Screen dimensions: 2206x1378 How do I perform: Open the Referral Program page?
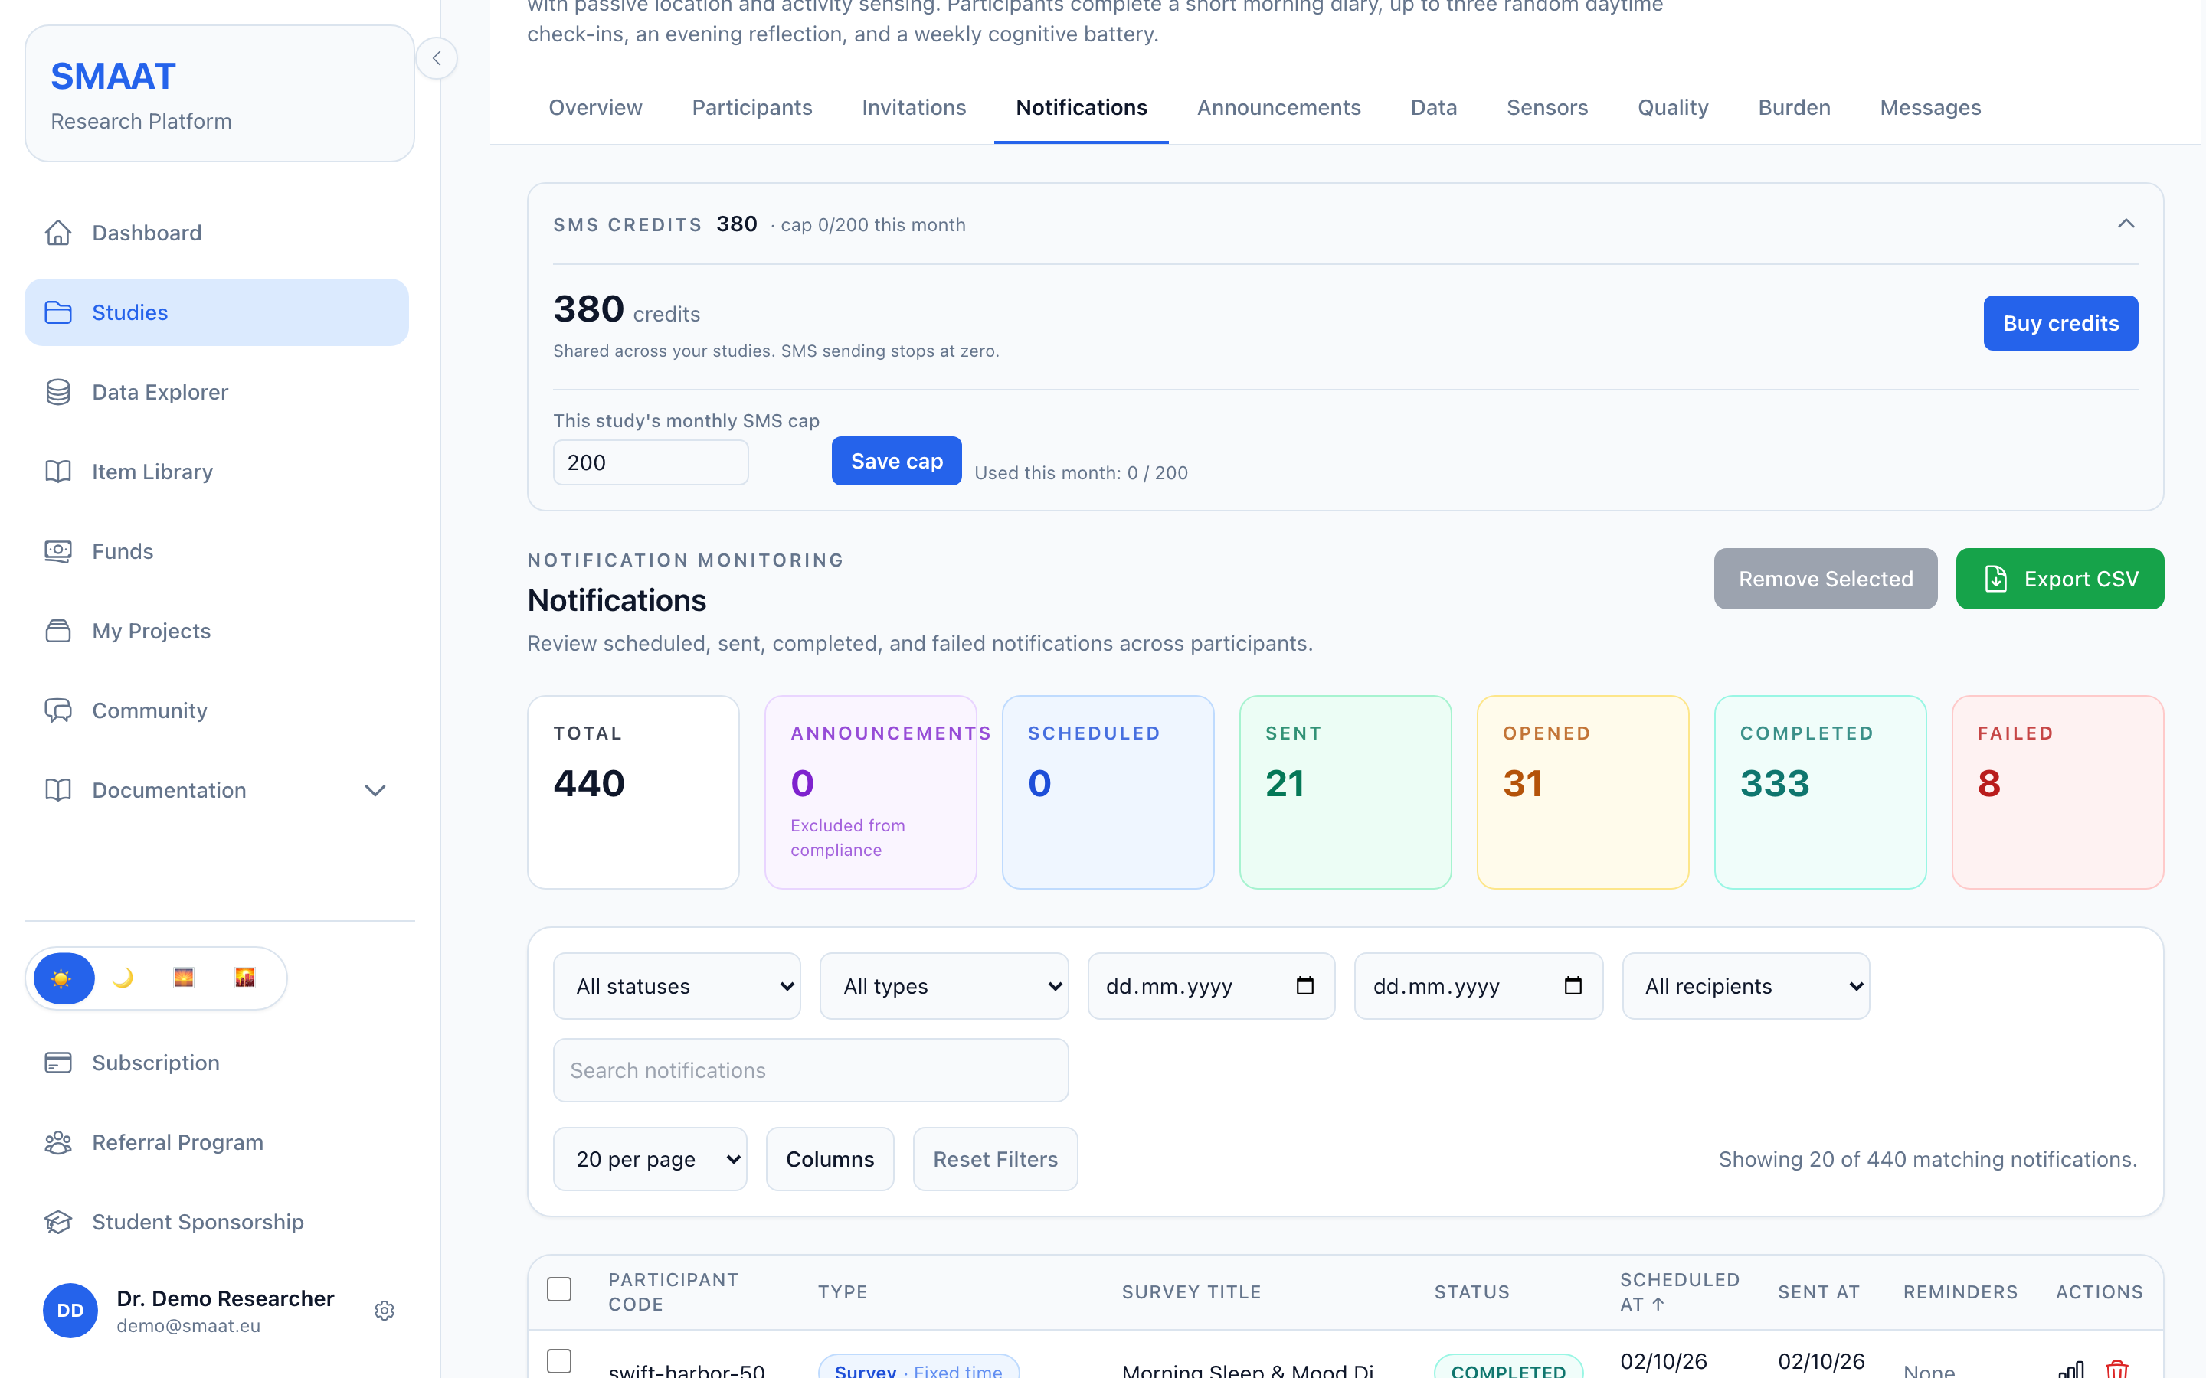(217, 1142)
